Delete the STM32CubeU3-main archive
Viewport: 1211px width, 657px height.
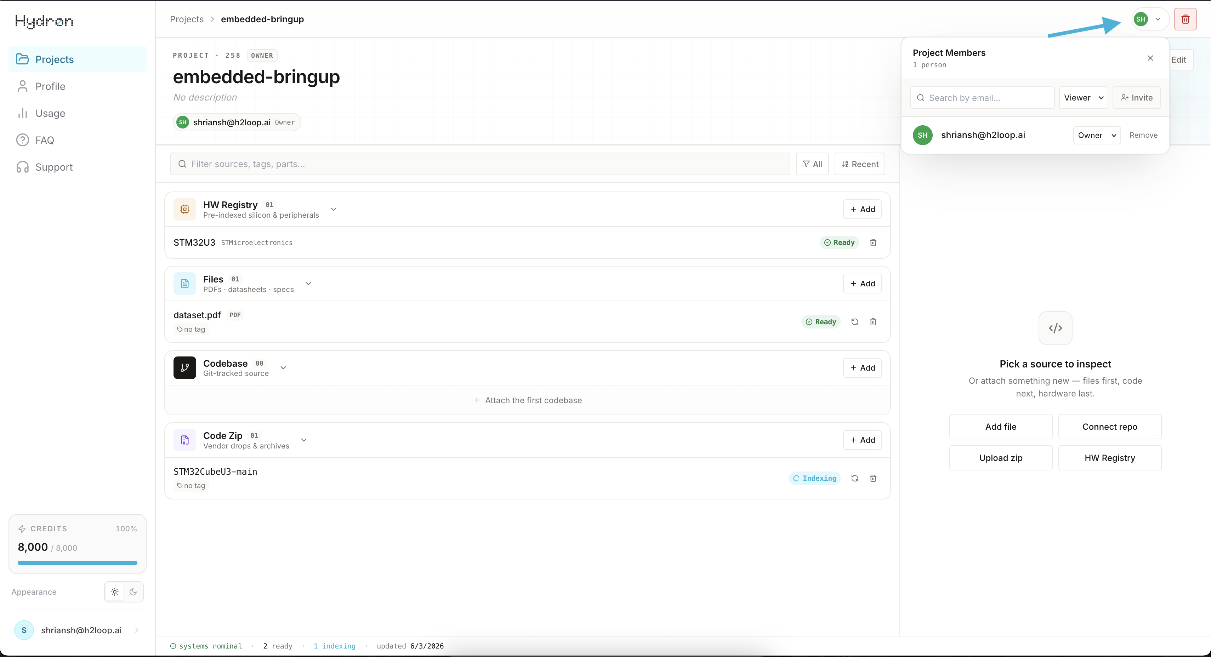pos(873,479)
